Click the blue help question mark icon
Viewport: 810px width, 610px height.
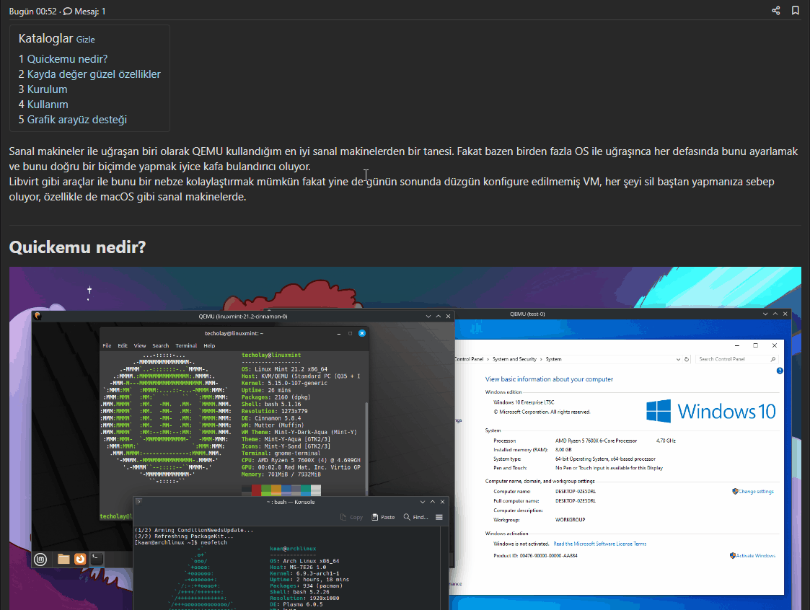(x=780, y=371)
